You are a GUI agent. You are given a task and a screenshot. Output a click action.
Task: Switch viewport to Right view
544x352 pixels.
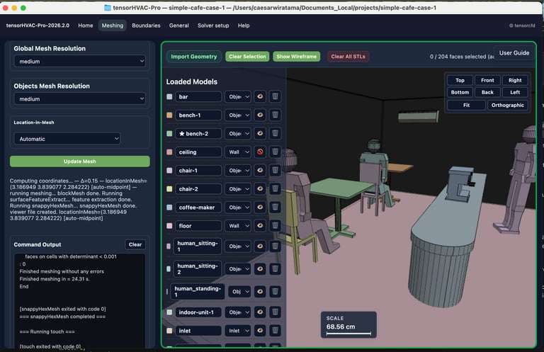[515, 80]
